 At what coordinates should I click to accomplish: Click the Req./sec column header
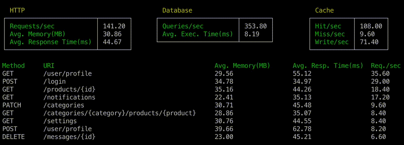click(386, 66)
